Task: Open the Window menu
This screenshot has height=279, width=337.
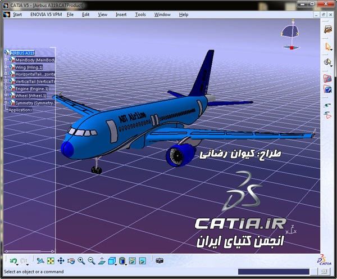Action: tap(162, 15)
